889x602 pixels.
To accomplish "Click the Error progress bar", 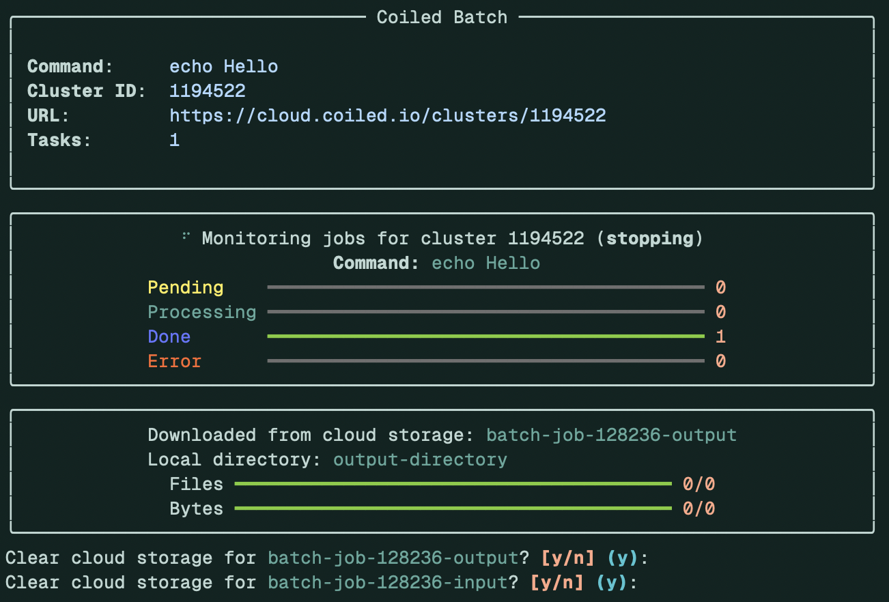I will pos(485,361).
